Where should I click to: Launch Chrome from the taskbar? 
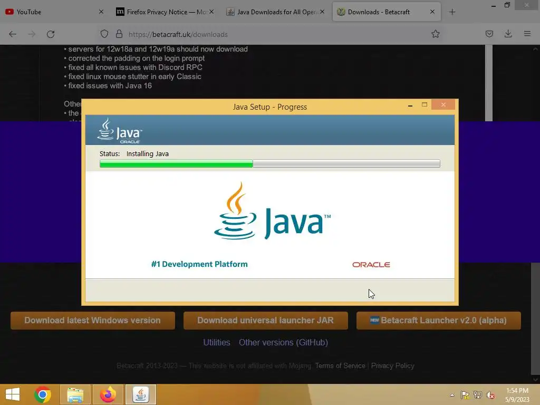(x=43, y=394)
